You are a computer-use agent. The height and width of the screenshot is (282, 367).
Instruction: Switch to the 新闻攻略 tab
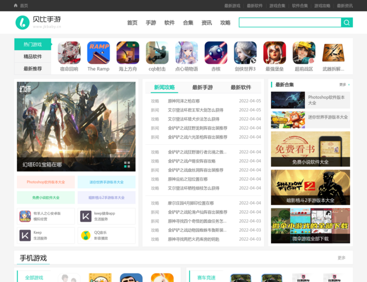(164, 87)
